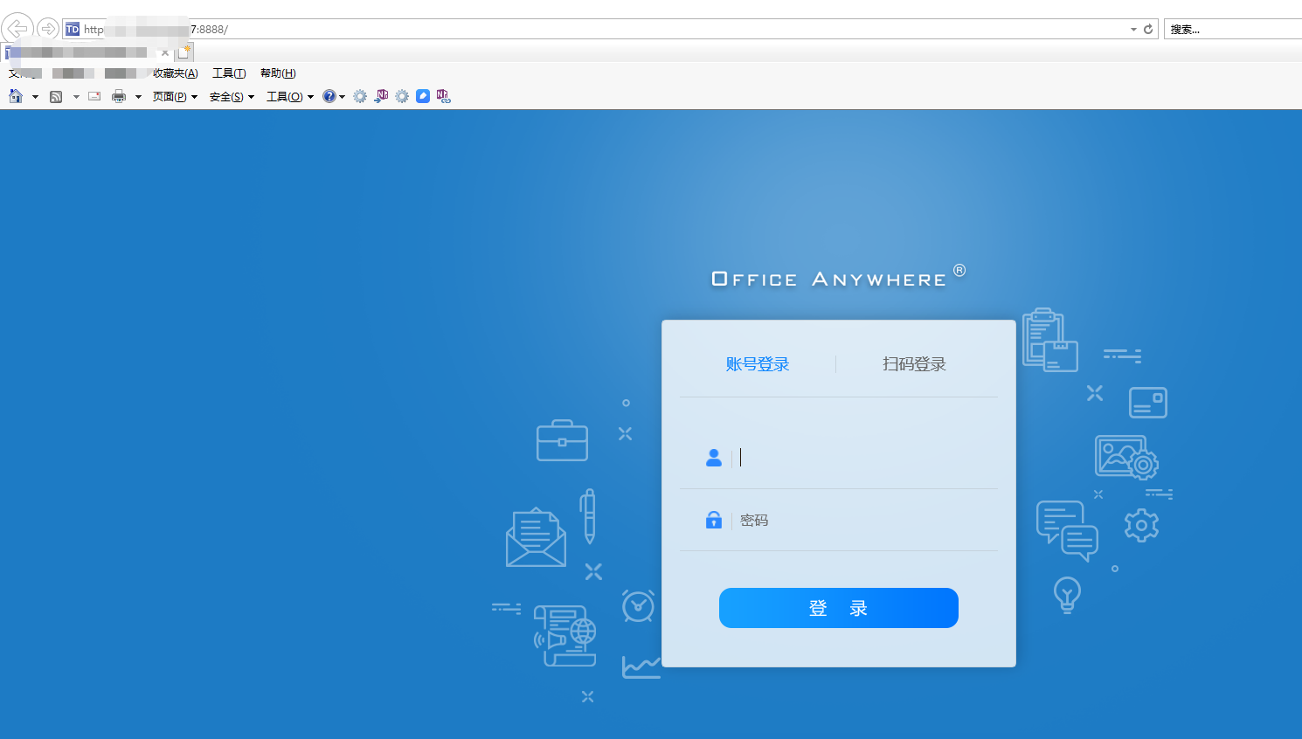
Task: Click the first gear icon in command bar
Action: [360, 96]
